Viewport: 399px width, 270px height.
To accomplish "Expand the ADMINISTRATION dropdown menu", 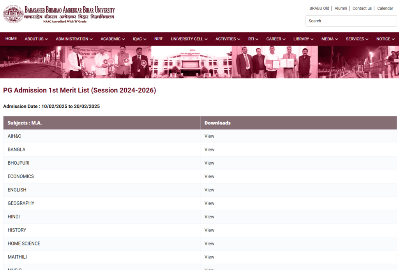I will point(74,39).
